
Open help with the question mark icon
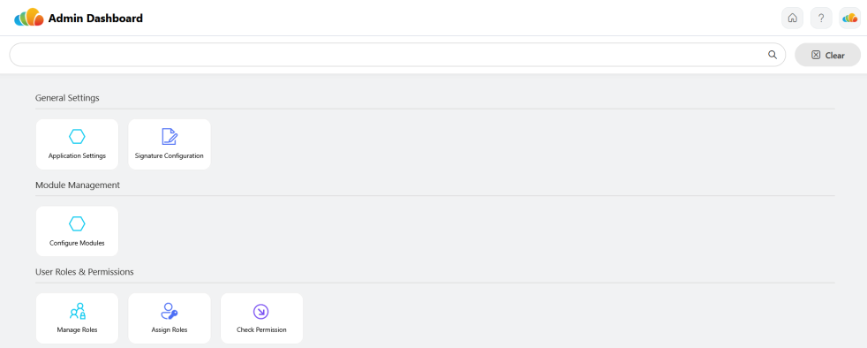pyautogui.click(x=821, y=18)
